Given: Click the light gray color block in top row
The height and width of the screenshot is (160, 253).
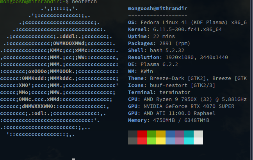Looking at the screenshot, I should (198, 134).
